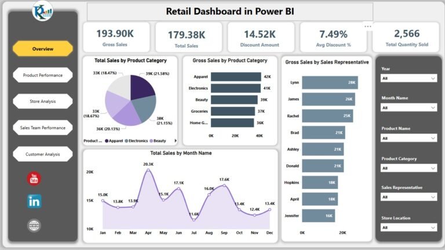Select the Total Sales 179.38K card
445x250 pixels.
[189, 38]
